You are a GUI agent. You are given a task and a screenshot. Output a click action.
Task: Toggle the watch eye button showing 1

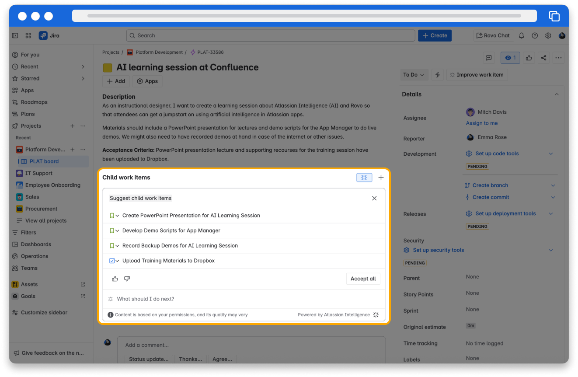tap(510, 58)
